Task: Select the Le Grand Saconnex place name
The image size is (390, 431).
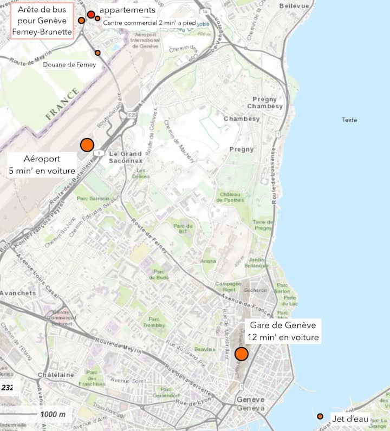Action: [x=125, y=157]
